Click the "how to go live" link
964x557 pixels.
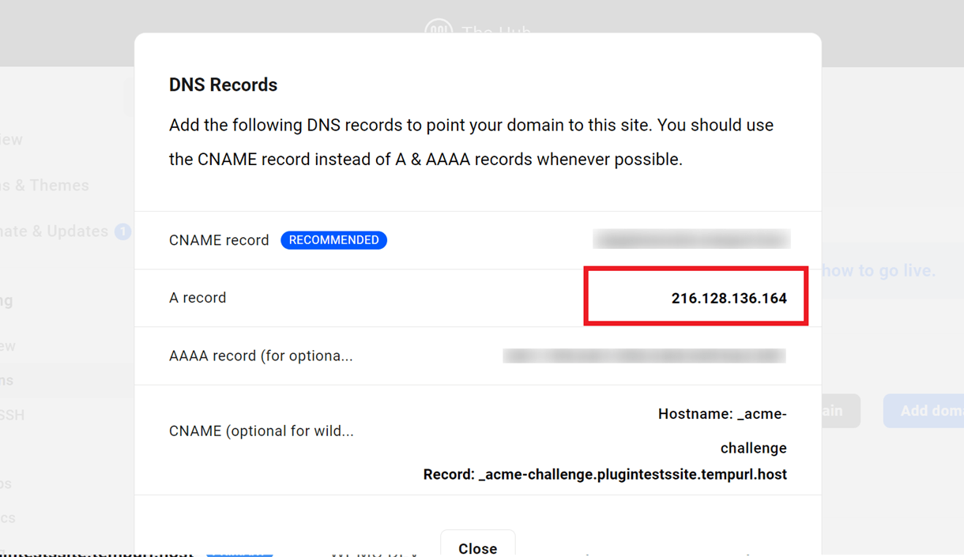pos(879,270)
